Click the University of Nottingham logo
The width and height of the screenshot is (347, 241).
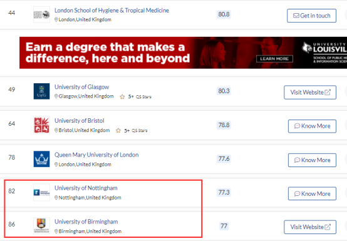pos(41,192)
